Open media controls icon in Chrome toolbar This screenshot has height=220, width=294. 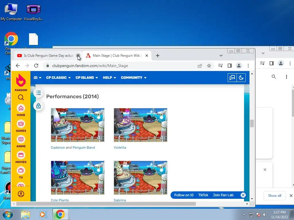(220, 66)
